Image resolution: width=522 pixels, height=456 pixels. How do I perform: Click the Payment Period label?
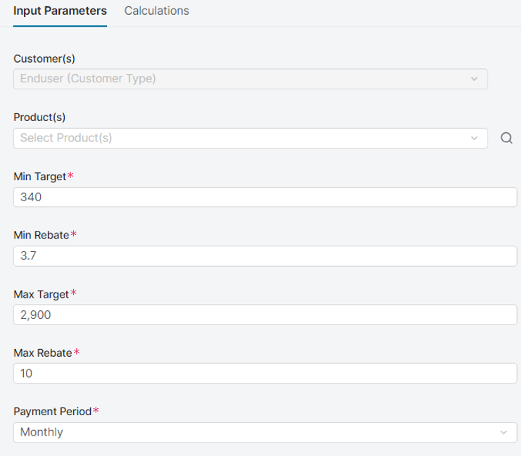pyautogui.click(x=53, y=412)
